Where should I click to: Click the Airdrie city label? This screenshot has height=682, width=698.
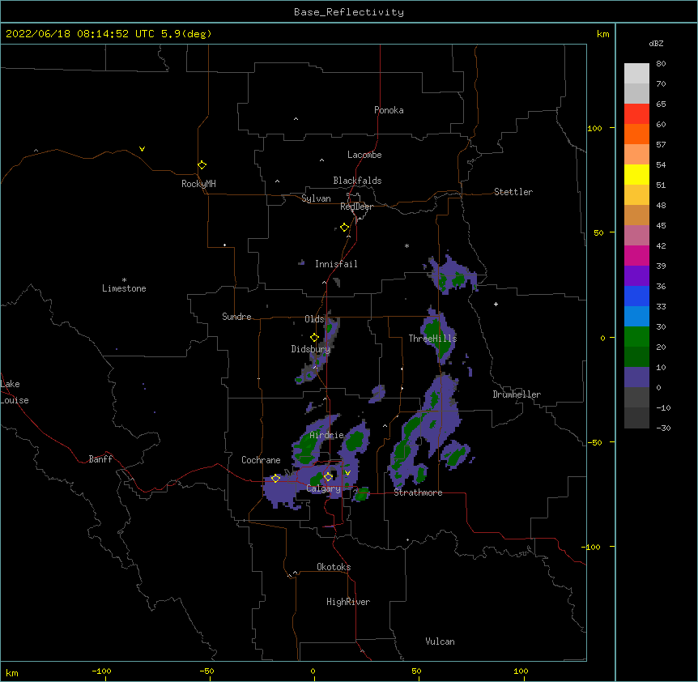coord(327,435)
